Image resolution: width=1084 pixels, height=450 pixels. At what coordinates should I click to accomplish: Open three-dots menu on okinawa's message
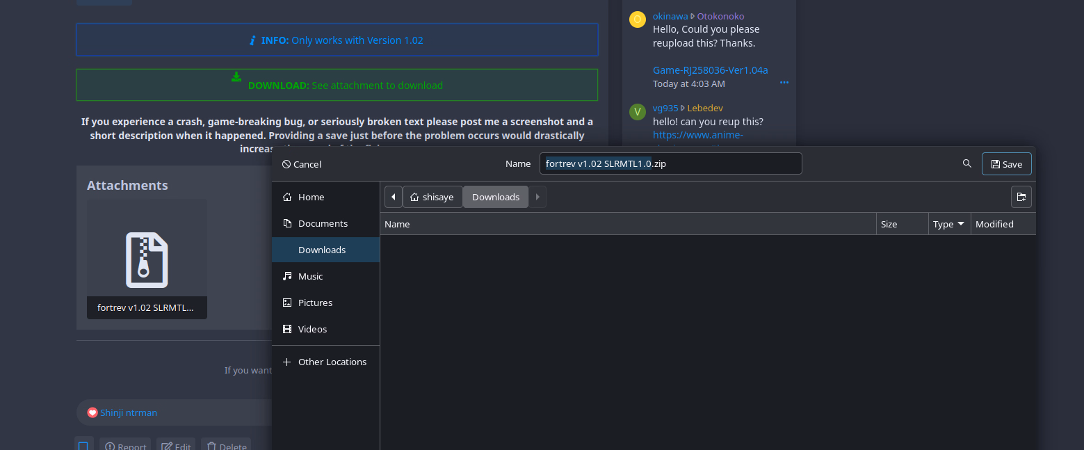pos(784,83)
